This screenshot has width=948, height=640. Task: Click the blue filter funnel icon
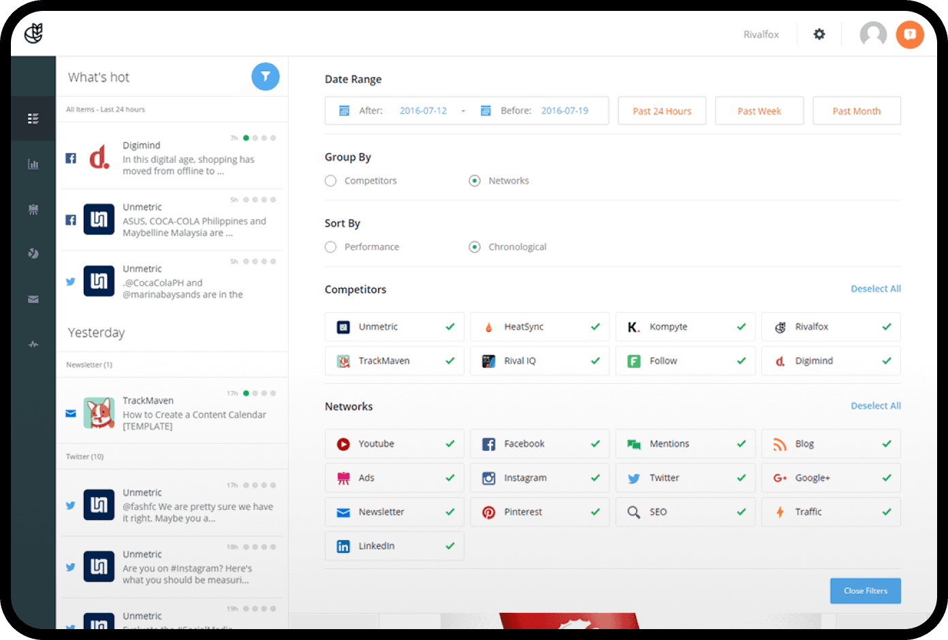(266, 77)
